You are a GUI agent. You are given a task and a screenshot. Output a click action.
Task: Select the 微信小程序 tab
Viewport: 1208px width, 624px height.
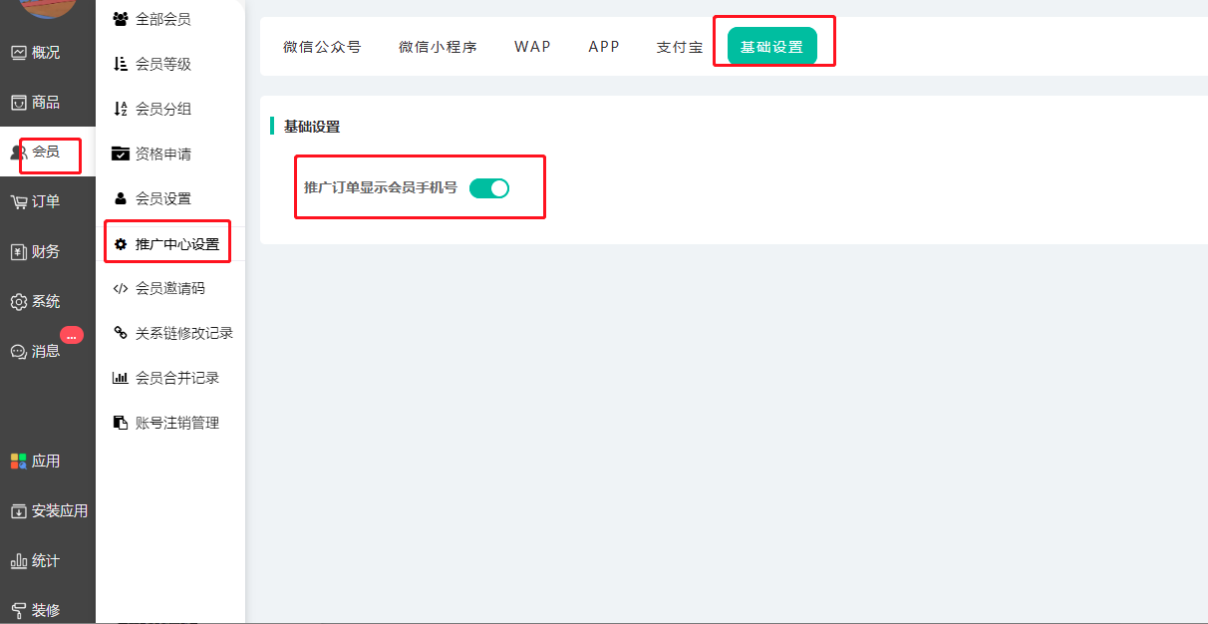click(x=438, y=47)
